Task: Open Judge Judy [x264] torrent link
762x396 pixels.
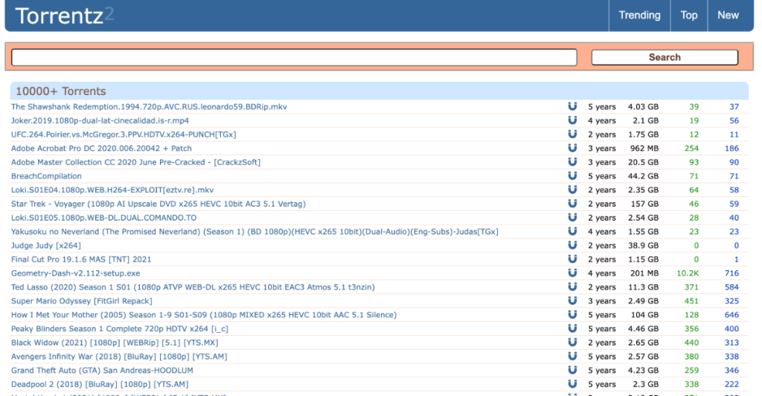Action: click(46, 246)
